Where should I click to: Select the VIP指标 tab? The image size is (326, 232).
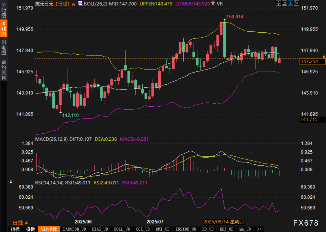tap(49, 229)
